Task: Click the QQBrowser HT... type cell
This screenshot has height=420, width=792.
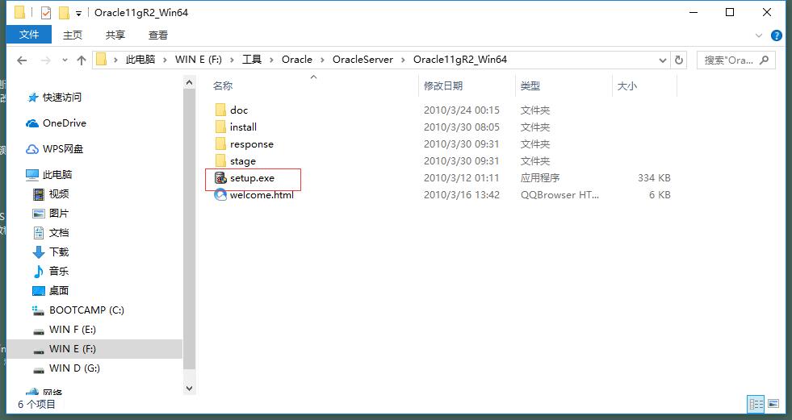Action: tap(559, 194)
